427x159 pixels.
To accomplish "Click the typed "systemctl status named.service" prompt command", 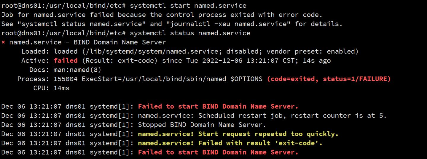I will point(190,33).
